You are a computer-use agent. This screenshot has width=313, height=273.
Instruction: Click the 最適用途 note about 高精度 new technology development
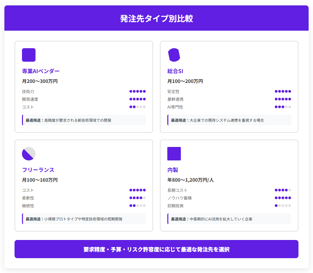(x=84, y=120)
